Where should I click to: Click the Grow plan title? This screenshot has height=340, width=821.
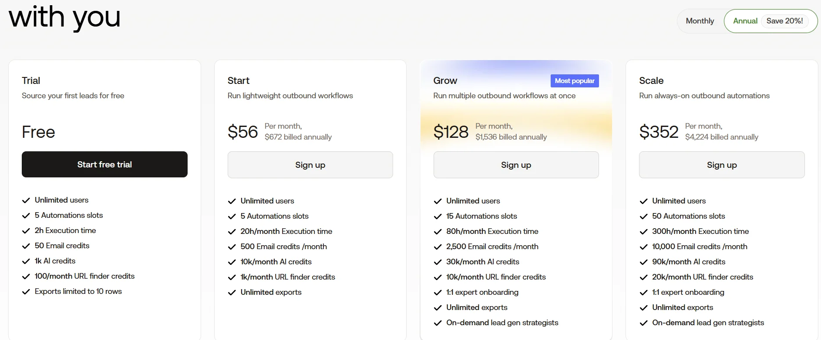[x=445, y=80]
